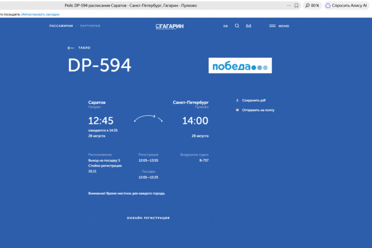This screenshot has width=372, height=248.
Task: Click the envelope icon beside Отправить на почту
Action: [x=237, y=110]
